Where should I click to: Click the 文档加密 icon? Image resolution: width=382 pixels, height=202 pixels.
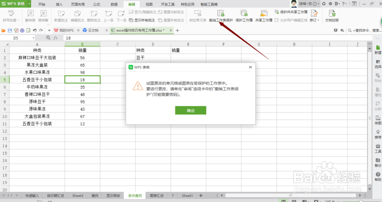tap(332, 13)
